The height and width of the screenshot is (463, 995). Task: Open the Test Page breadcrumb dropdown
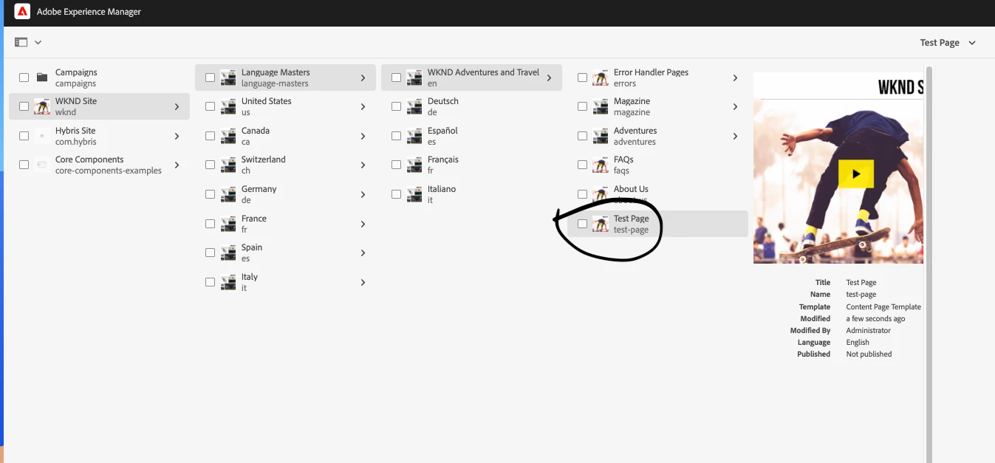(948, 43)
